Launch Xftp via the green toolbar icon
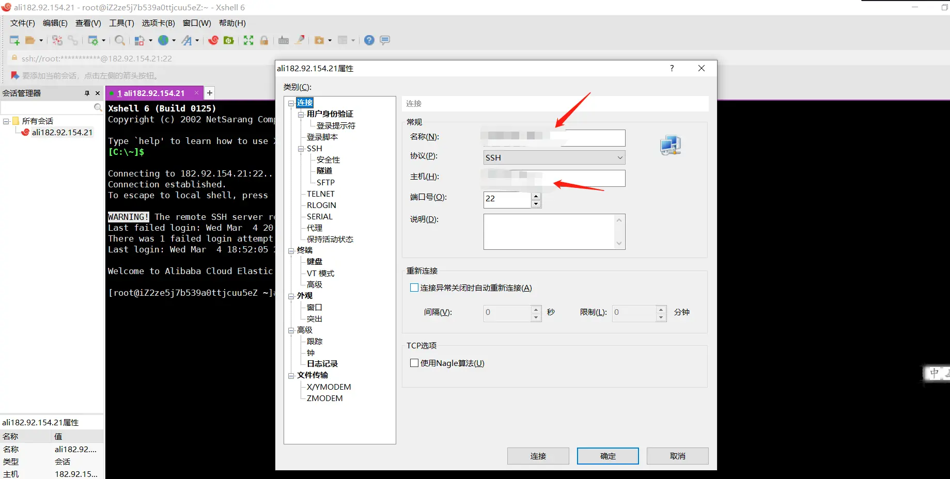This screenshot has height=479, width=950. [x=229, y=40]
